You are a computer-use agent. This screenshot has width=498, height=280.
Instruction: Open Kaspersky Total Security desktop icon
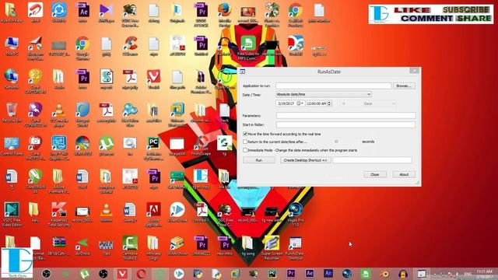[59, 215]
